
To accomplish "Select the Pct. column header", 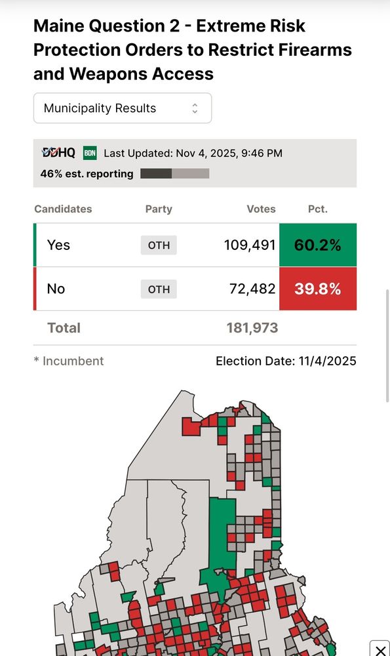I will (x=318, y=209).
